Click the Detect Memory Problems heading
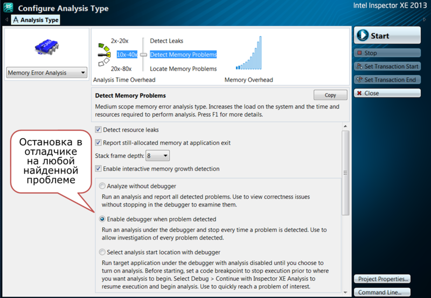Image resolution: width=431 pixels, height=298 pixels. point(130,96)
